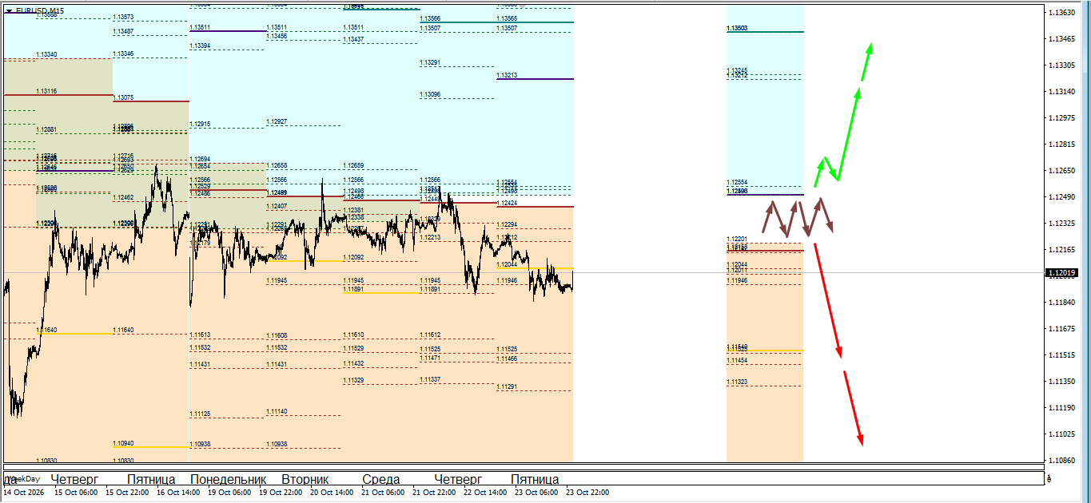Click 1.13630 on the price scale

click(1061, 13)
